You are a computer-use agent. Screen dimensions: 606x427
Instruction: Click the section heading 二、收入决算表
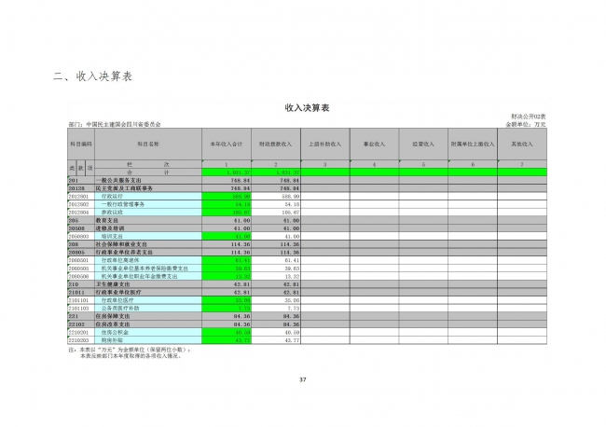click(x=92, y=76)
